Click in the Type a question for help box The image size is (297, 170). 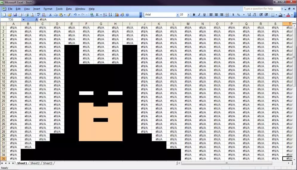pos(261,9)
